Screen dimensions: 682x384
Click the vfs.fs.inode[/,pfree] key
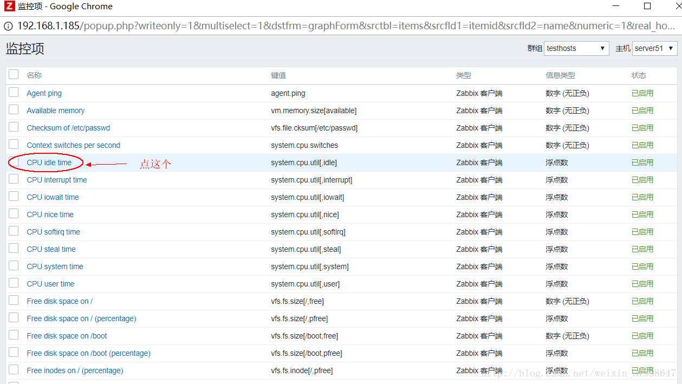302,370
